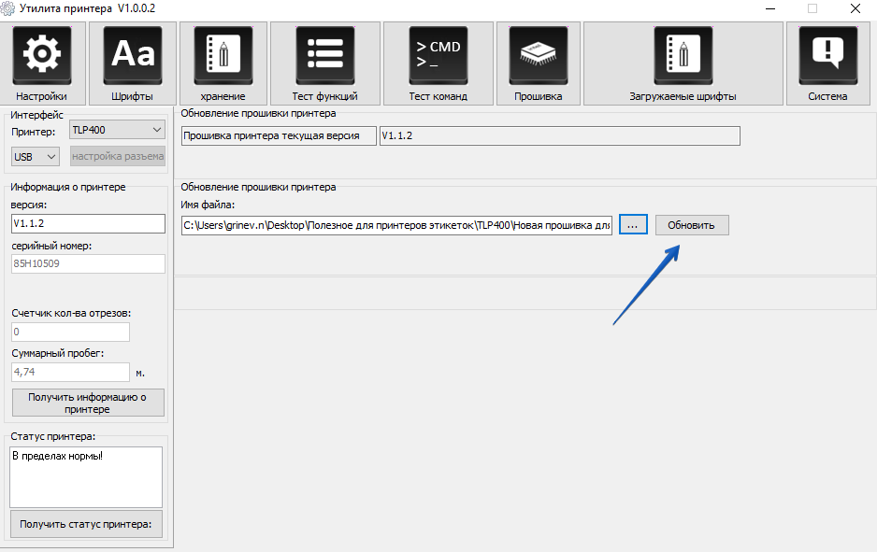
Task: Click Получить информацию о принтере button
Action: 88,403
